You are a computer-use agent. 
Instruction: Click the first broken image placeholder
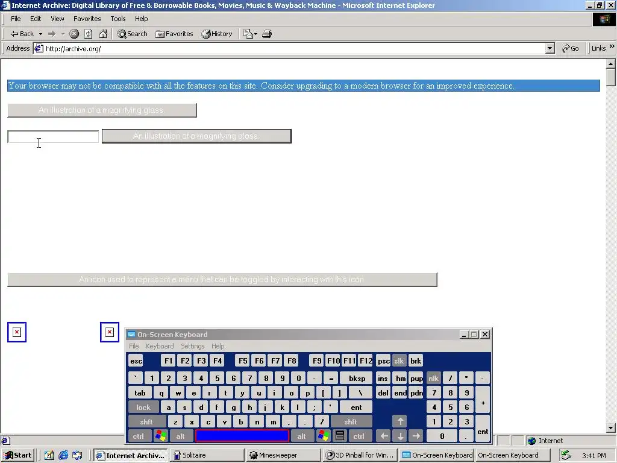[17, 332]
